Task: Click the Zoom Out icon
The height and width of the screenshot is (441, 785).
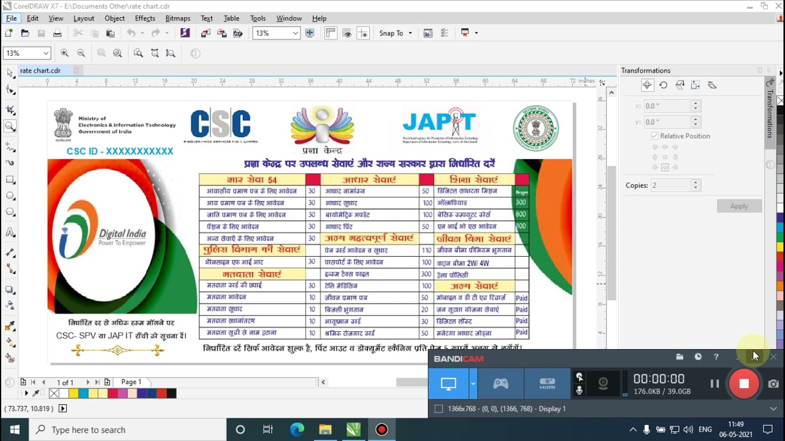Action: (x=81, y=53)
